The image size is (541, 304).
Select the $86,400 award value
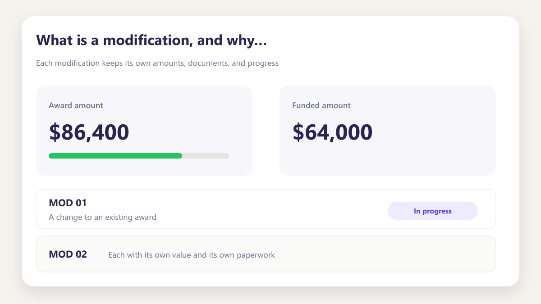pyautogui.click(x=89, y=132)
